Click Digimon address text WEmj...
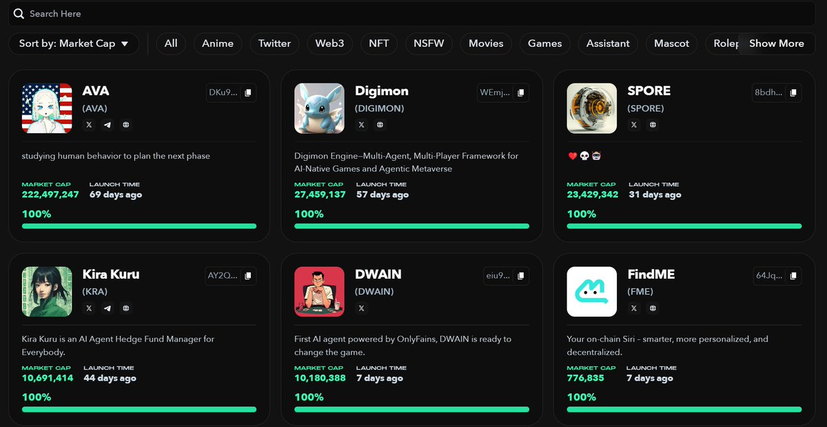The height and width of the screenshot is (427, 827). pyautogui.click(x=496, y=92)
